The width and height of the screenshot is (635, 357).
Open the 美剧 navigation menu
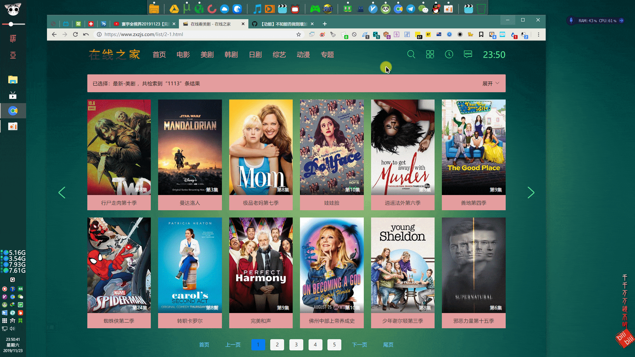pyautogui.click(x=207, y=55)
